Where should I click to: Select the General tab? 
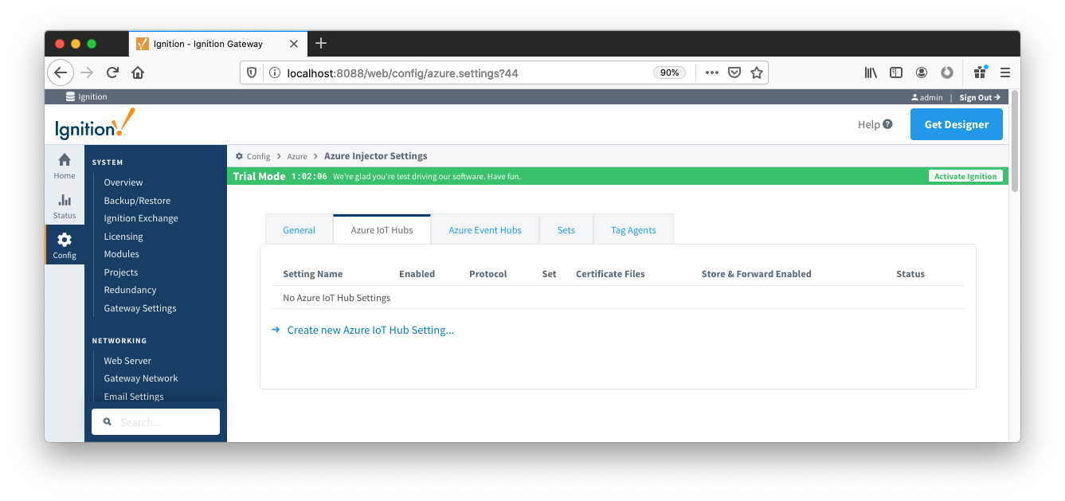[299, 230]
